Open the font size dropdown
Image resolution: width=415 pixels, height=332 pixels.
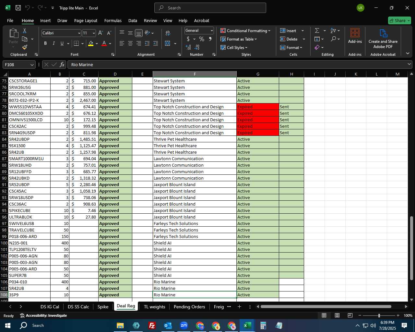(x=94, y=33)
